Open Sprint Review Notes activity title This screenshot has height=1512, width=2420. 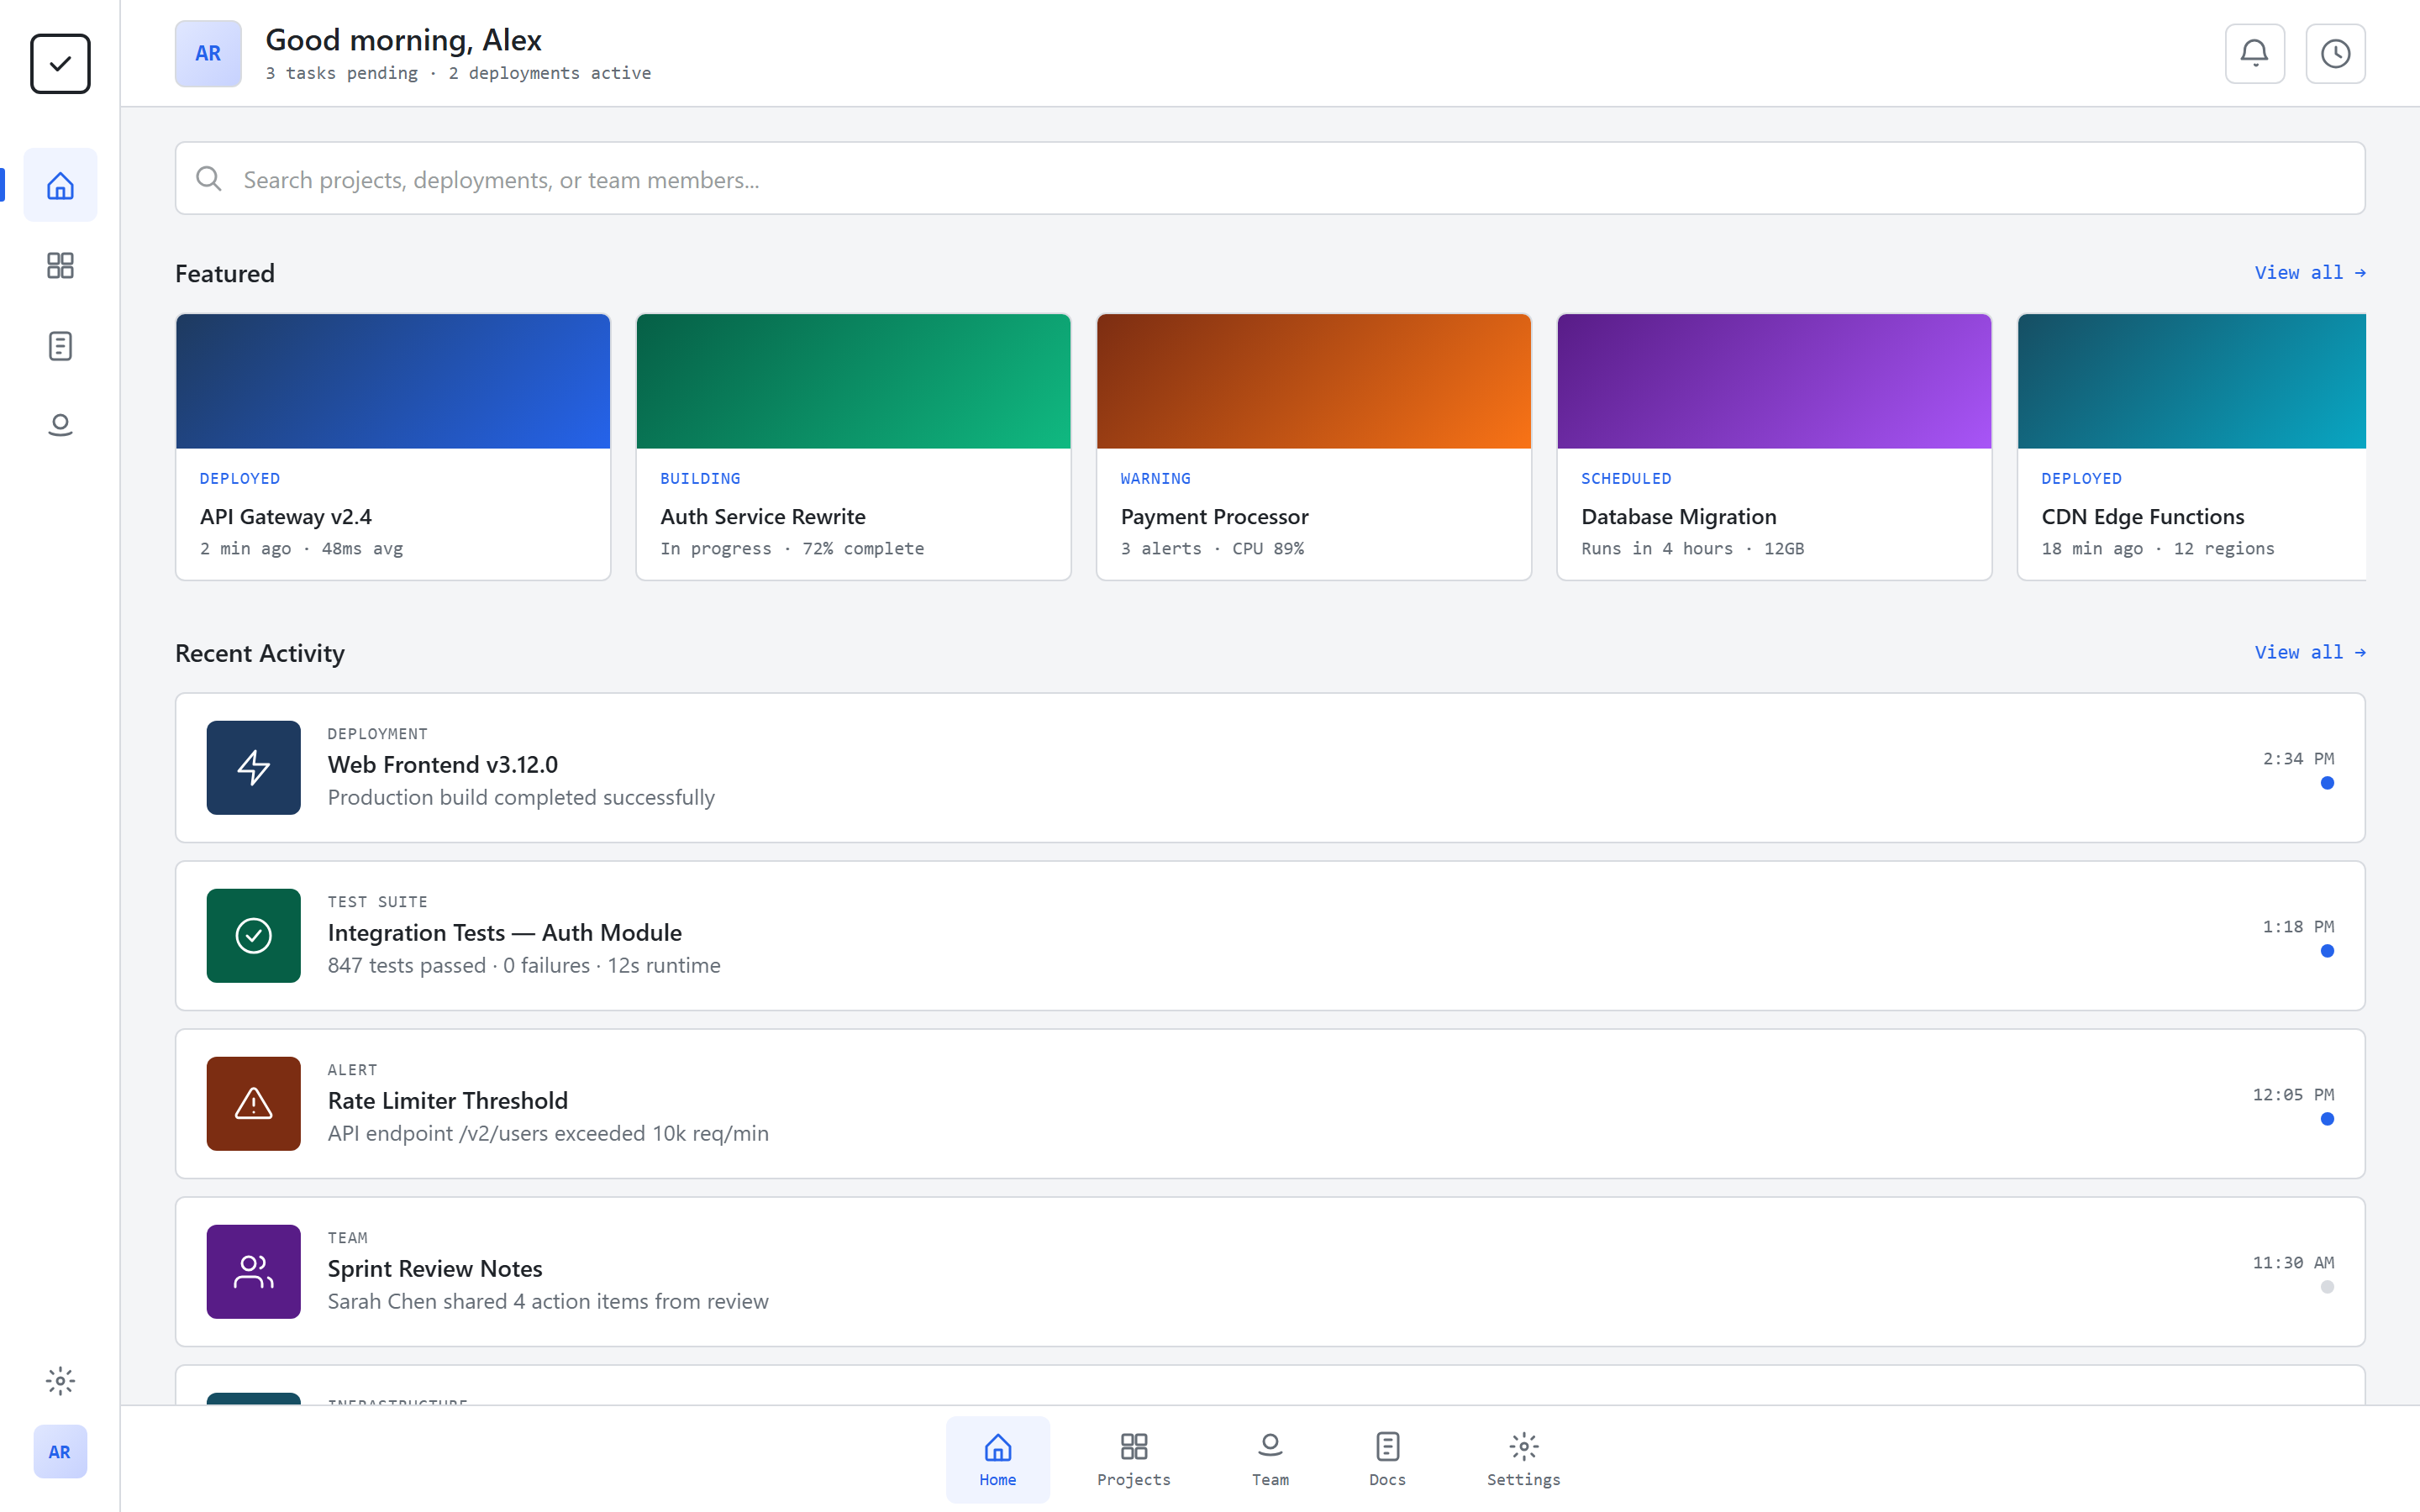[435, 1269]
